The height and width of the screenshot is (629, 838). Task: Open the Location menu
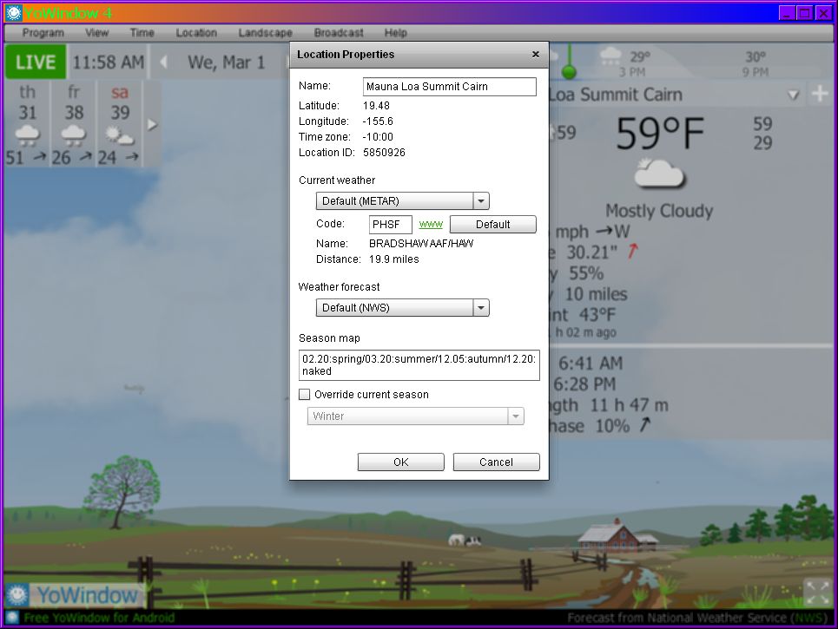click(x=196, y=33)
